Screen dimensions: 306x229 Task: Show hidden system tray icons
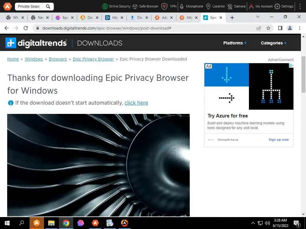(253, 223)
